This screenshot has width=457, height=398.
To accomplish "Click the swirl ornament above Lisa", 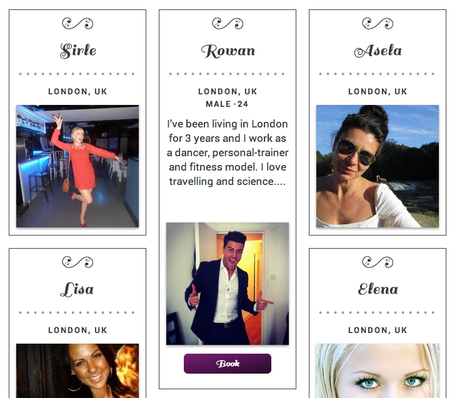I will [x=78, y=262].
